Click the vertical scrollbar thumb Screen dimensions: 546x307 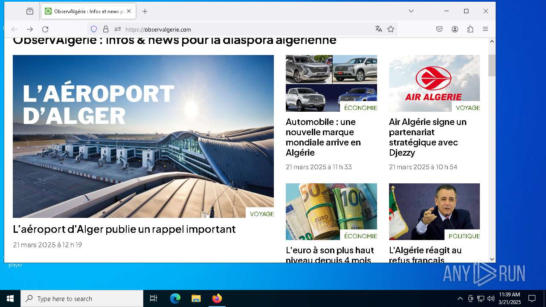492,65
